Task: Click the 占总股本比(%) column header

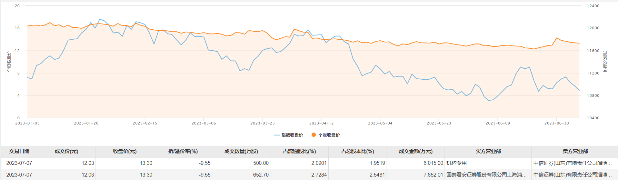Action: pyautogui.click(x=358, y=151)
